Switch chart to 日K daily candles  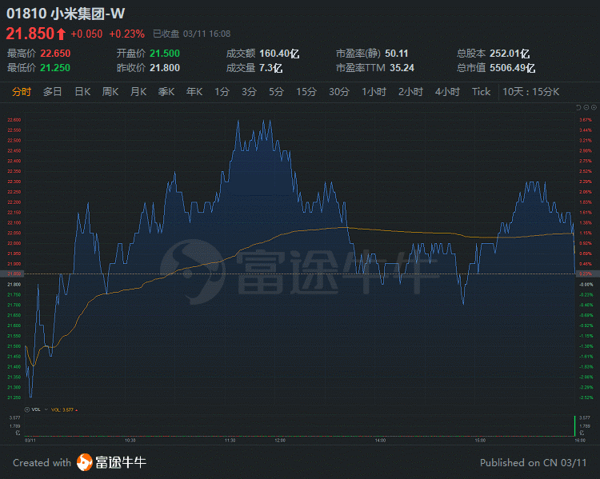[82, 92]
